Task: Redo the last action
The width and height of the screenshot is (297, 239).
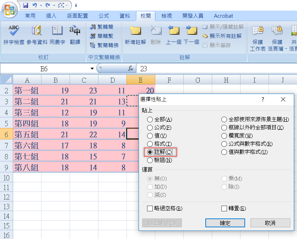Action: coord(48,5)
